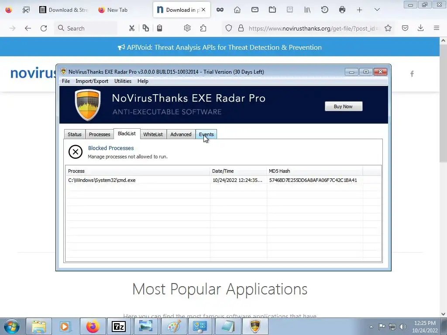Open the extensions puzzle icon
Viewport: 447px width, 335px height.
tap(203, 28)
